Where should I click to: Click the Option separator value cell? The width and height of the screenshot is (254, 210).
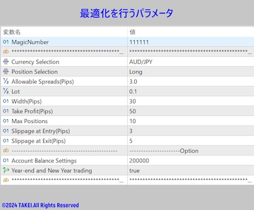point(190,151)
